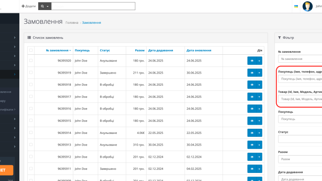The width and height of the screenshot is (322, 181).
Task: Go to Головна breadcrumb link
Action: pos(72,23)
